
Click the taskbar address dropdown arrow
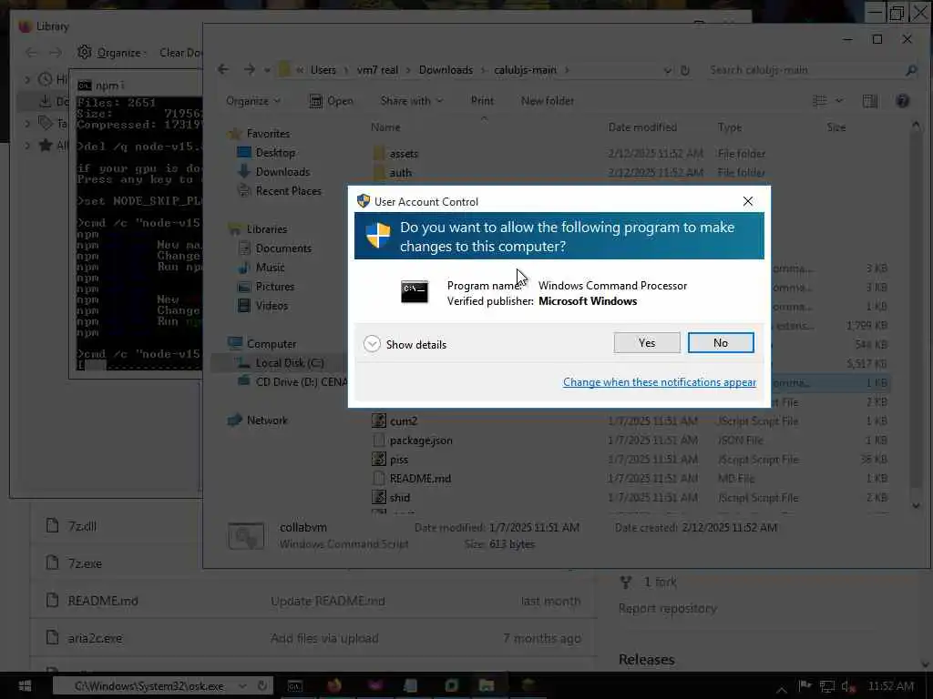pyautogui.click(x=242, y=686)
